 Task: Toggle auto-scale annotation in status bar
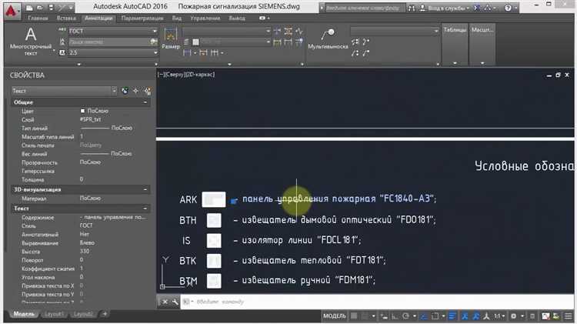(x=475, y=316)
